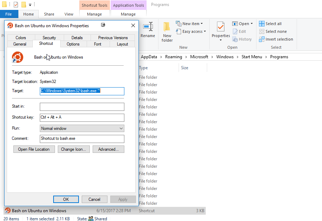This screenshot has height=221, width=322.
Task: Open Manage under Application Tools
Action: (128, 14)
